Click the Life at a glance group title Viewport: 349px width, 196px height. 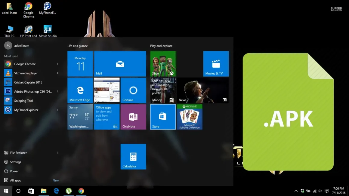[x=77, y=46]
